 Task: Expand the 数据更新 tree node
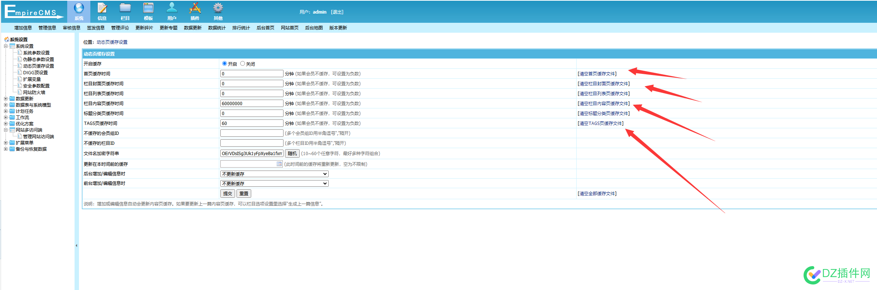pos(6,99)
